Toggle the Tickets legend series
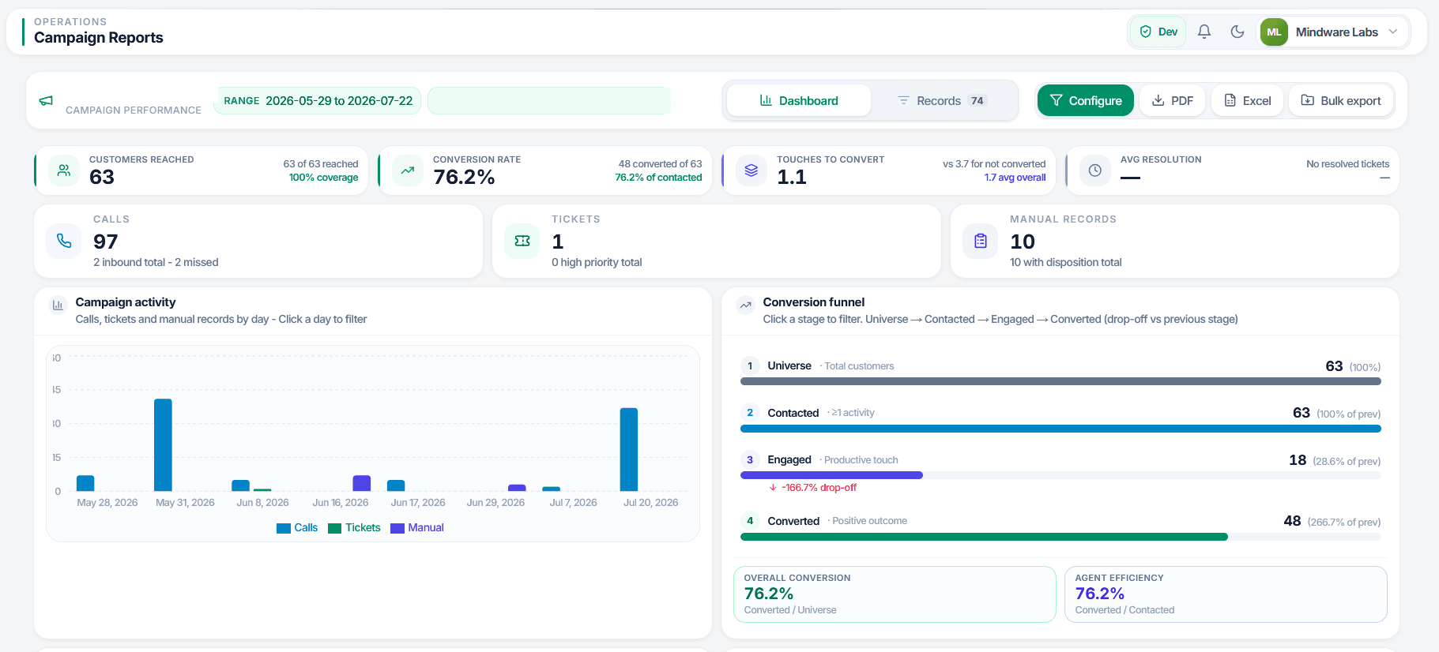 [354, 528]
